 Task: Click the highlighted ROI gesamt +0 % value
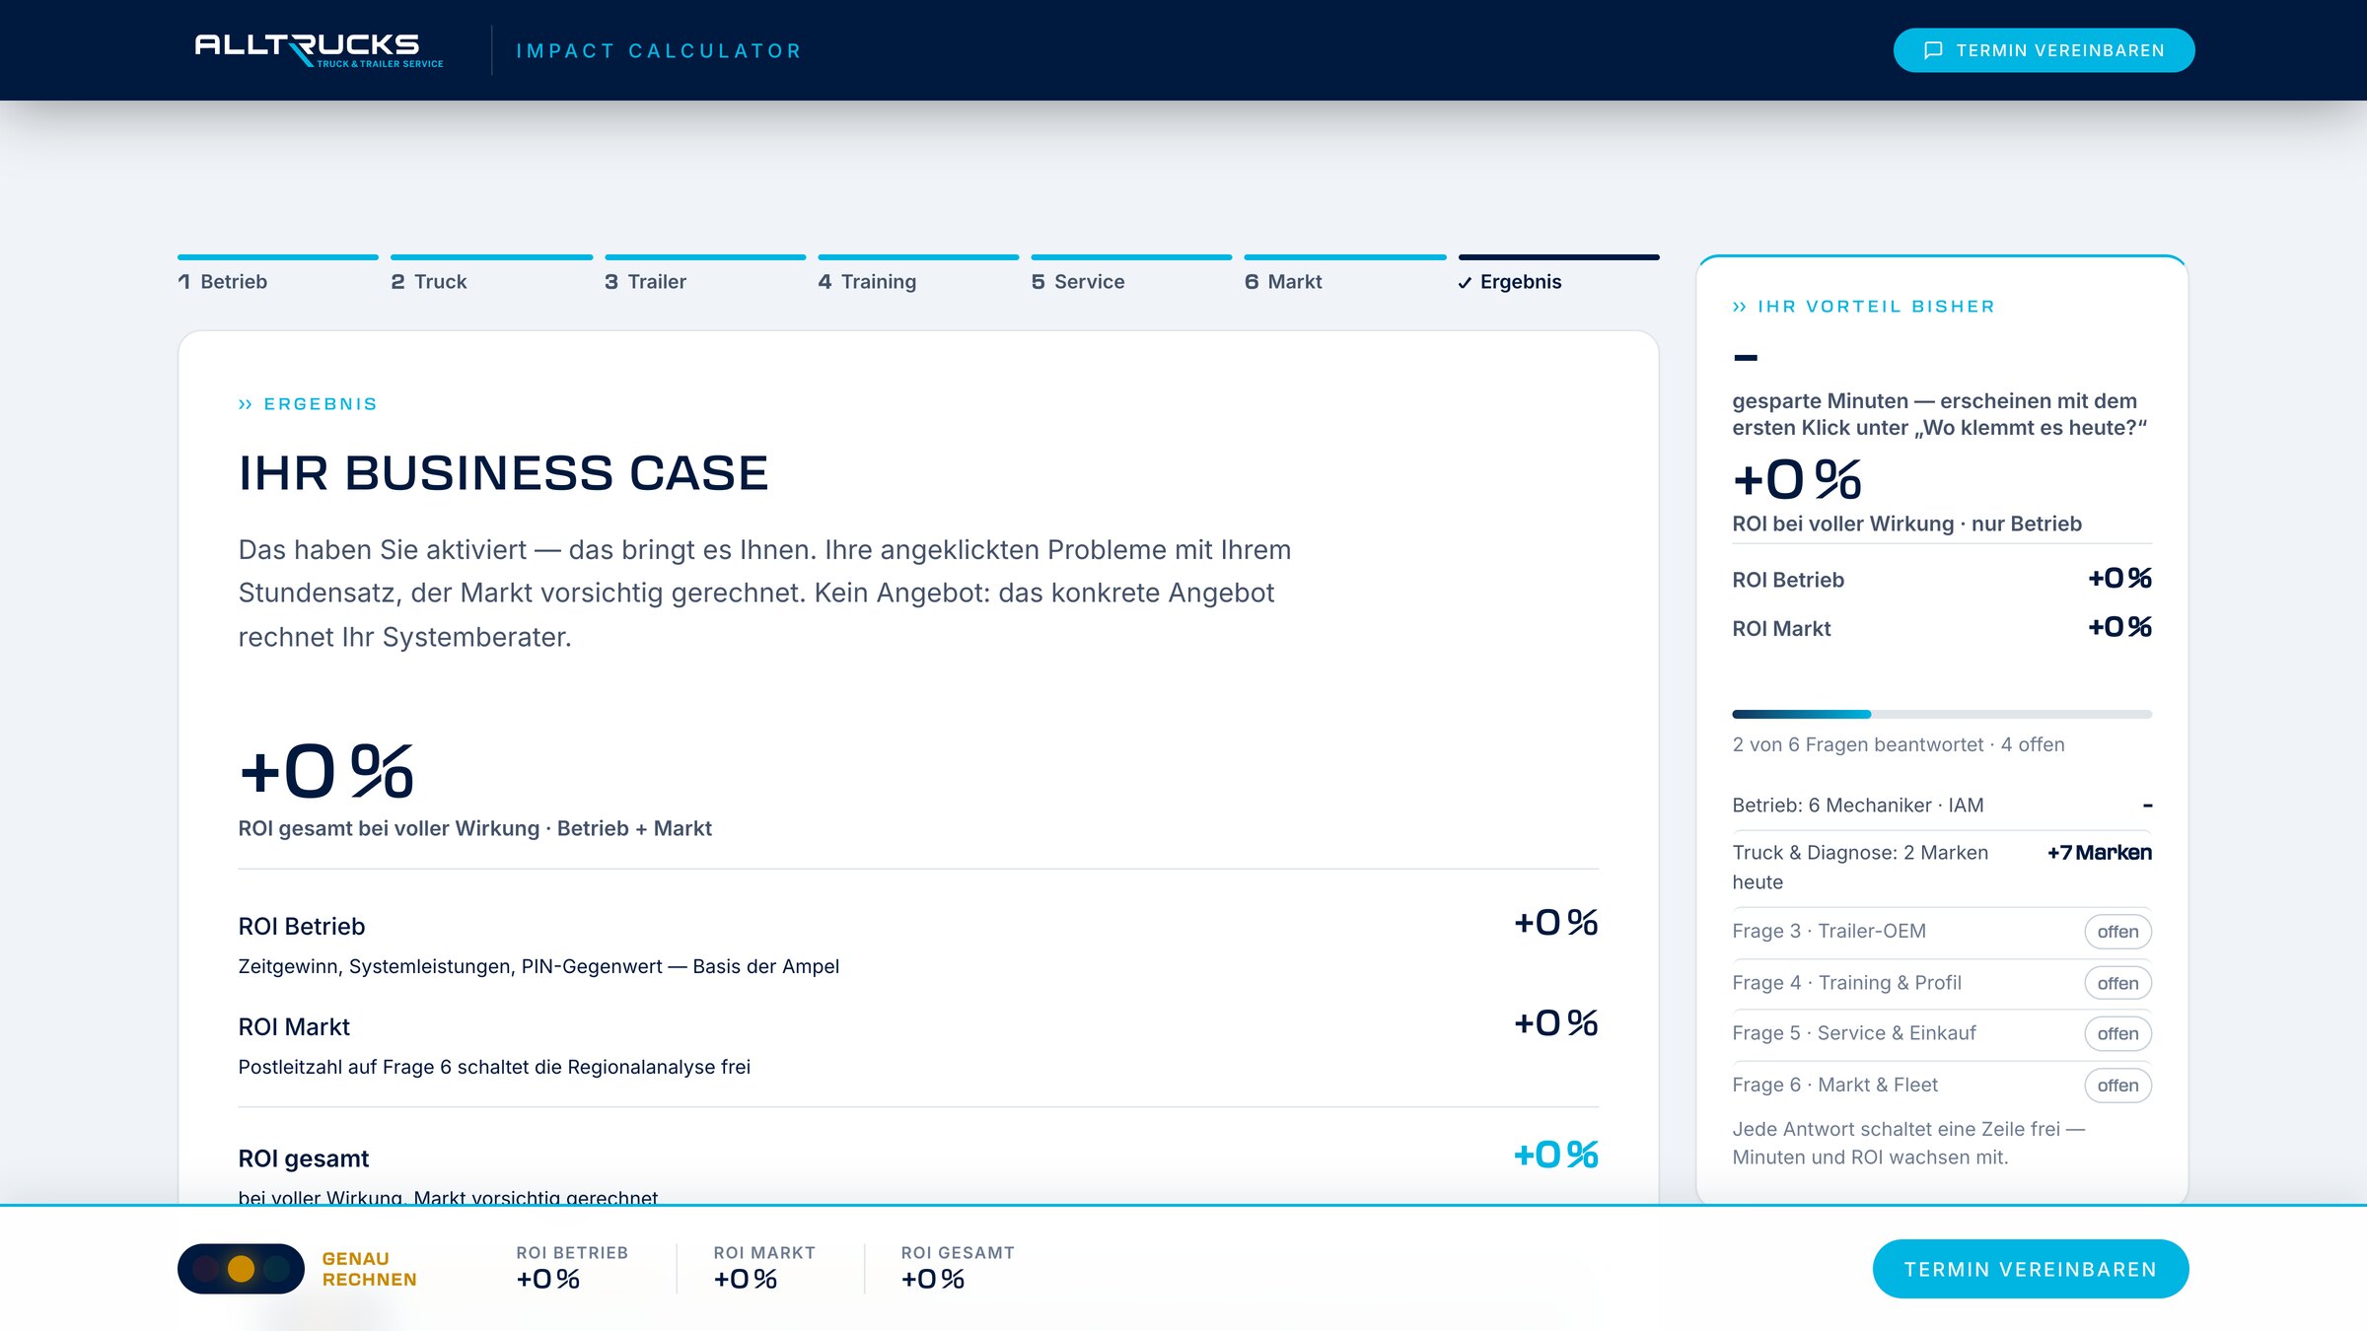click(x=1556, y=1156)
